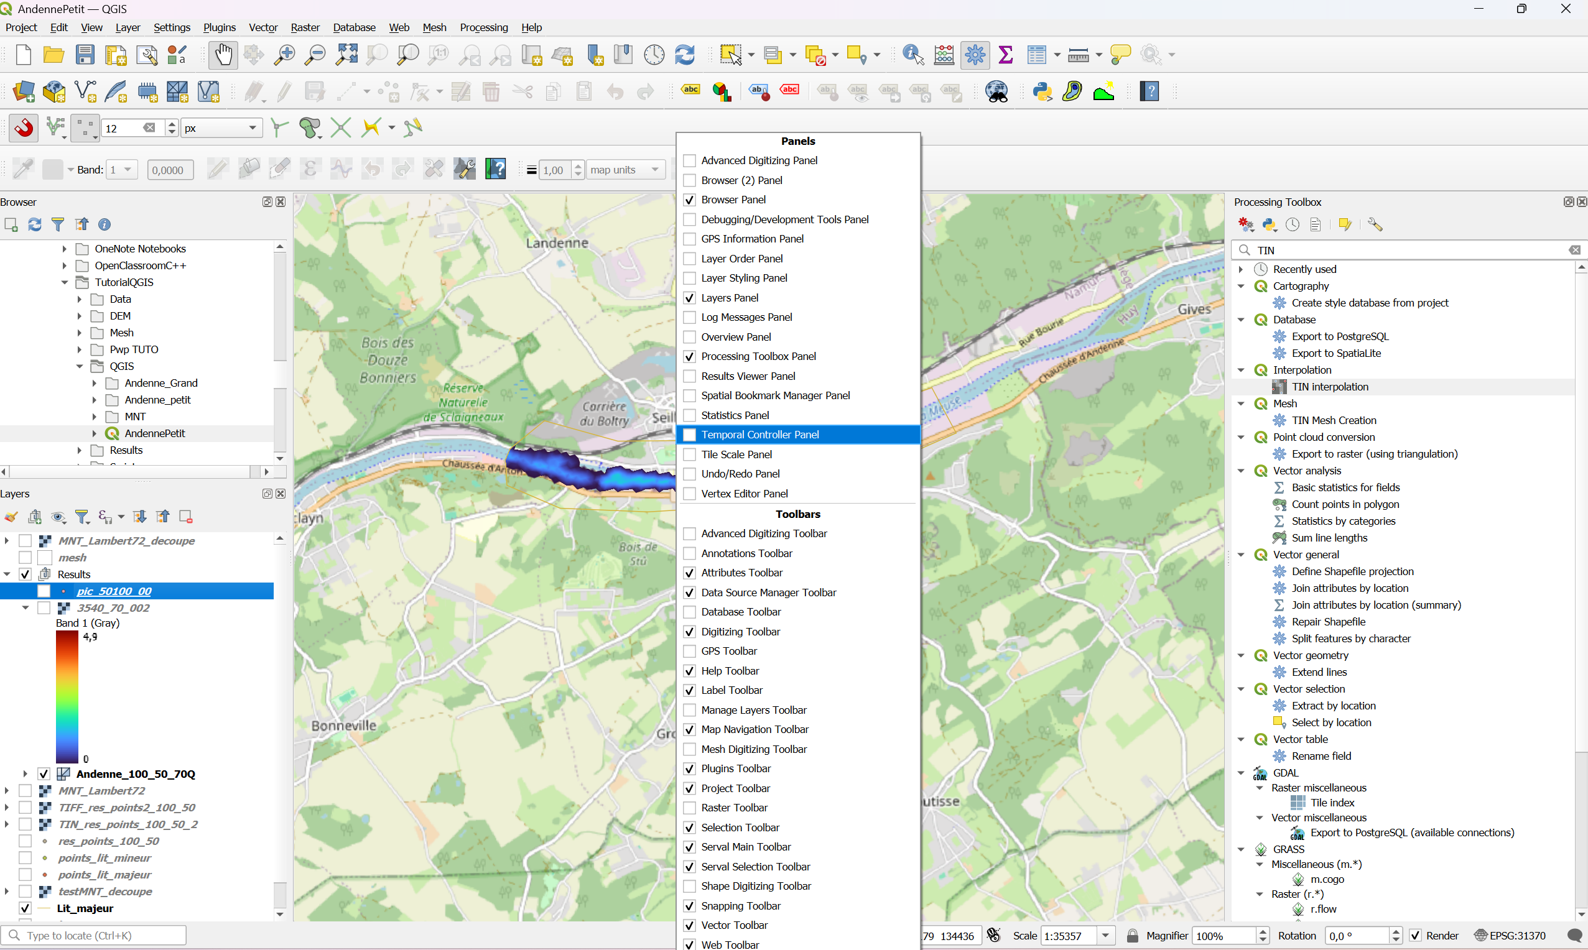The height and width of the screenshot is (950, 1588).
Task: Zoom to full extent with the arrows icon
Action: click(x=346, y=55)
